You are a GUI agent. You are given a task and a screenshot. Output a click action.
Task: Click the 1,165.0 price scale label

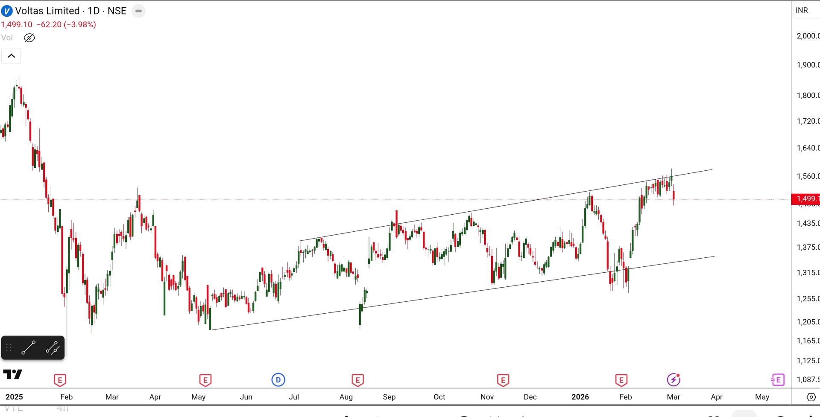click(808, 341)
